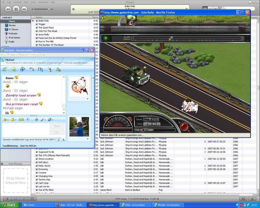Switch to Gaia :: My Car taskbar window
This screenshot has height=208, width=260.
point(71,205)
